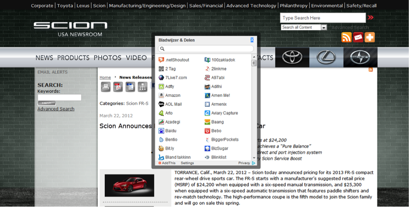Select the Lexus logo button
Image resolution: width=409 pixels, height=207 pixels.
pyautogui.click(x=326, y=57)
